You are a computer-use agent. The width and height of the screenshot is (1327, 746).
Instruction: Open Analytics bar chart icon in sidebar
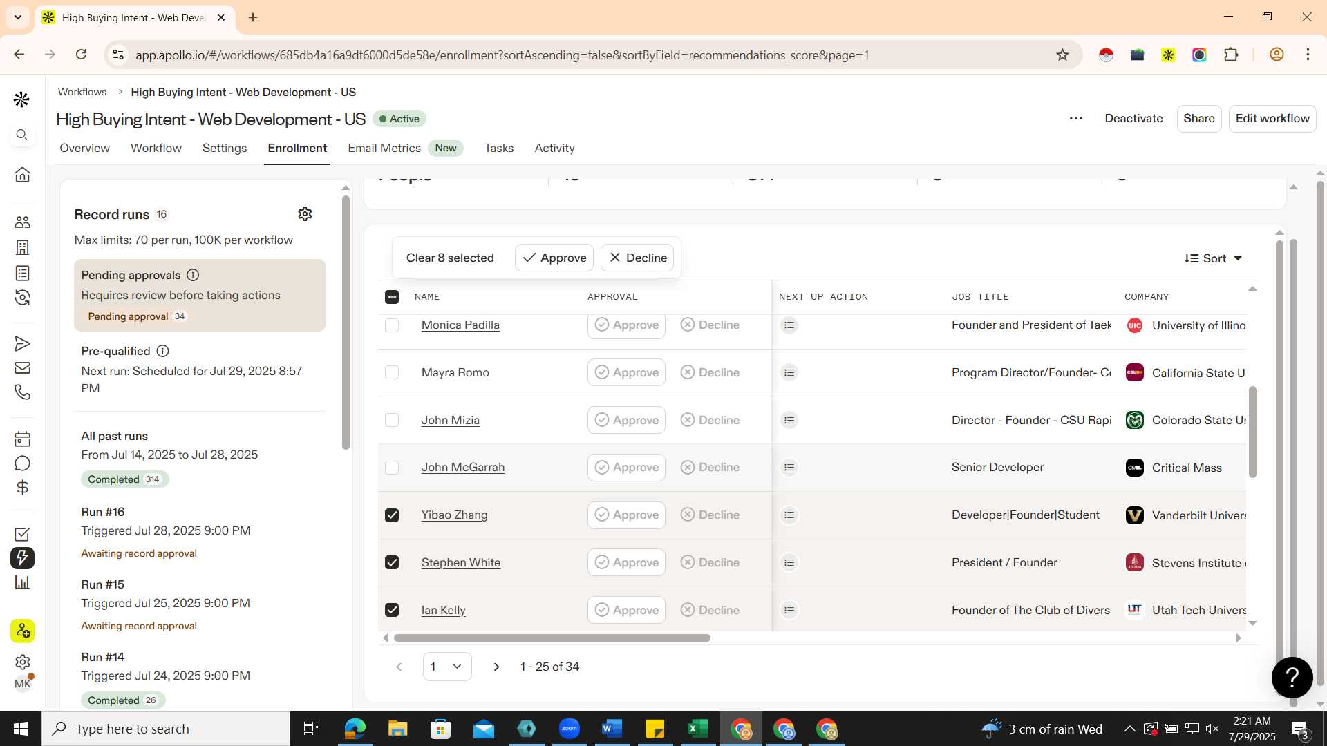click(x=22, y=582)
